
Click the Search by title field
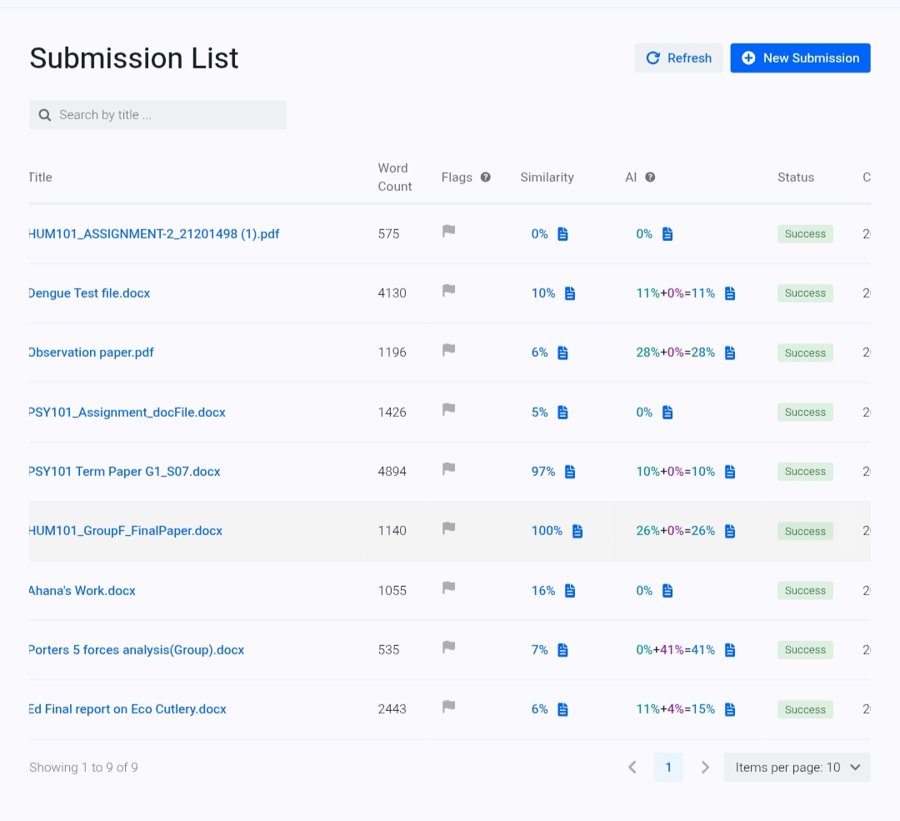[158, 115]
